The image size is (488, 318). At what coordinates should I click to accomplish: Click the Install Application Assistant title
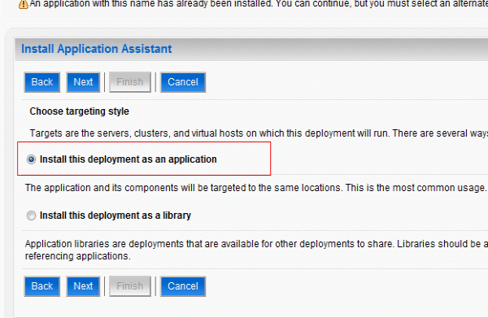[x=97, y=49]
